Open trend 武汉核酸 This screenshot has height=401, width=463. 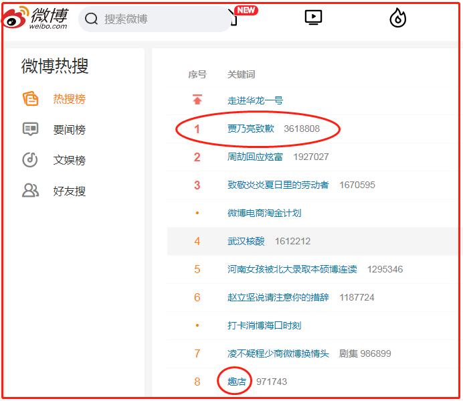click(x=246, y=241)
